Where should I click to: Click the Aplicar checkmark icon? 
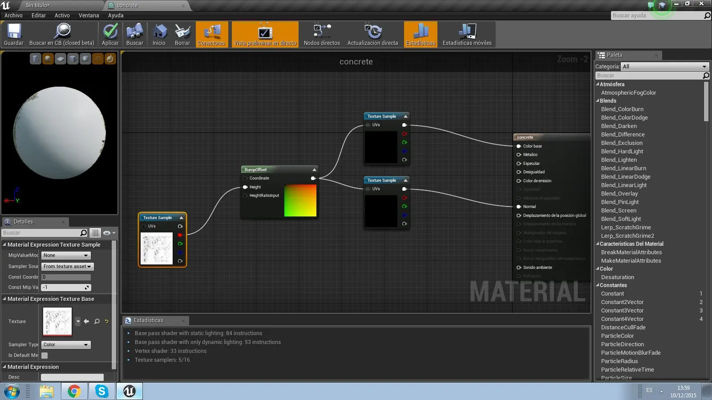click(x=110, y=31)
